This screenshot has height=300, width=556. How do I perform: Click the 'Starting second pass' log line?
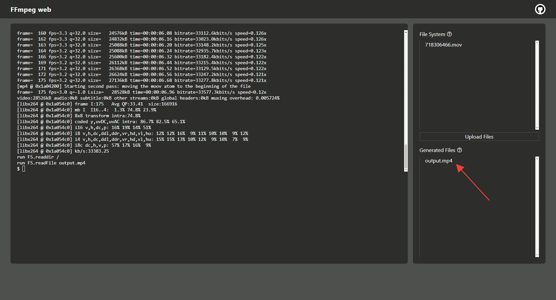coord(134,86)
